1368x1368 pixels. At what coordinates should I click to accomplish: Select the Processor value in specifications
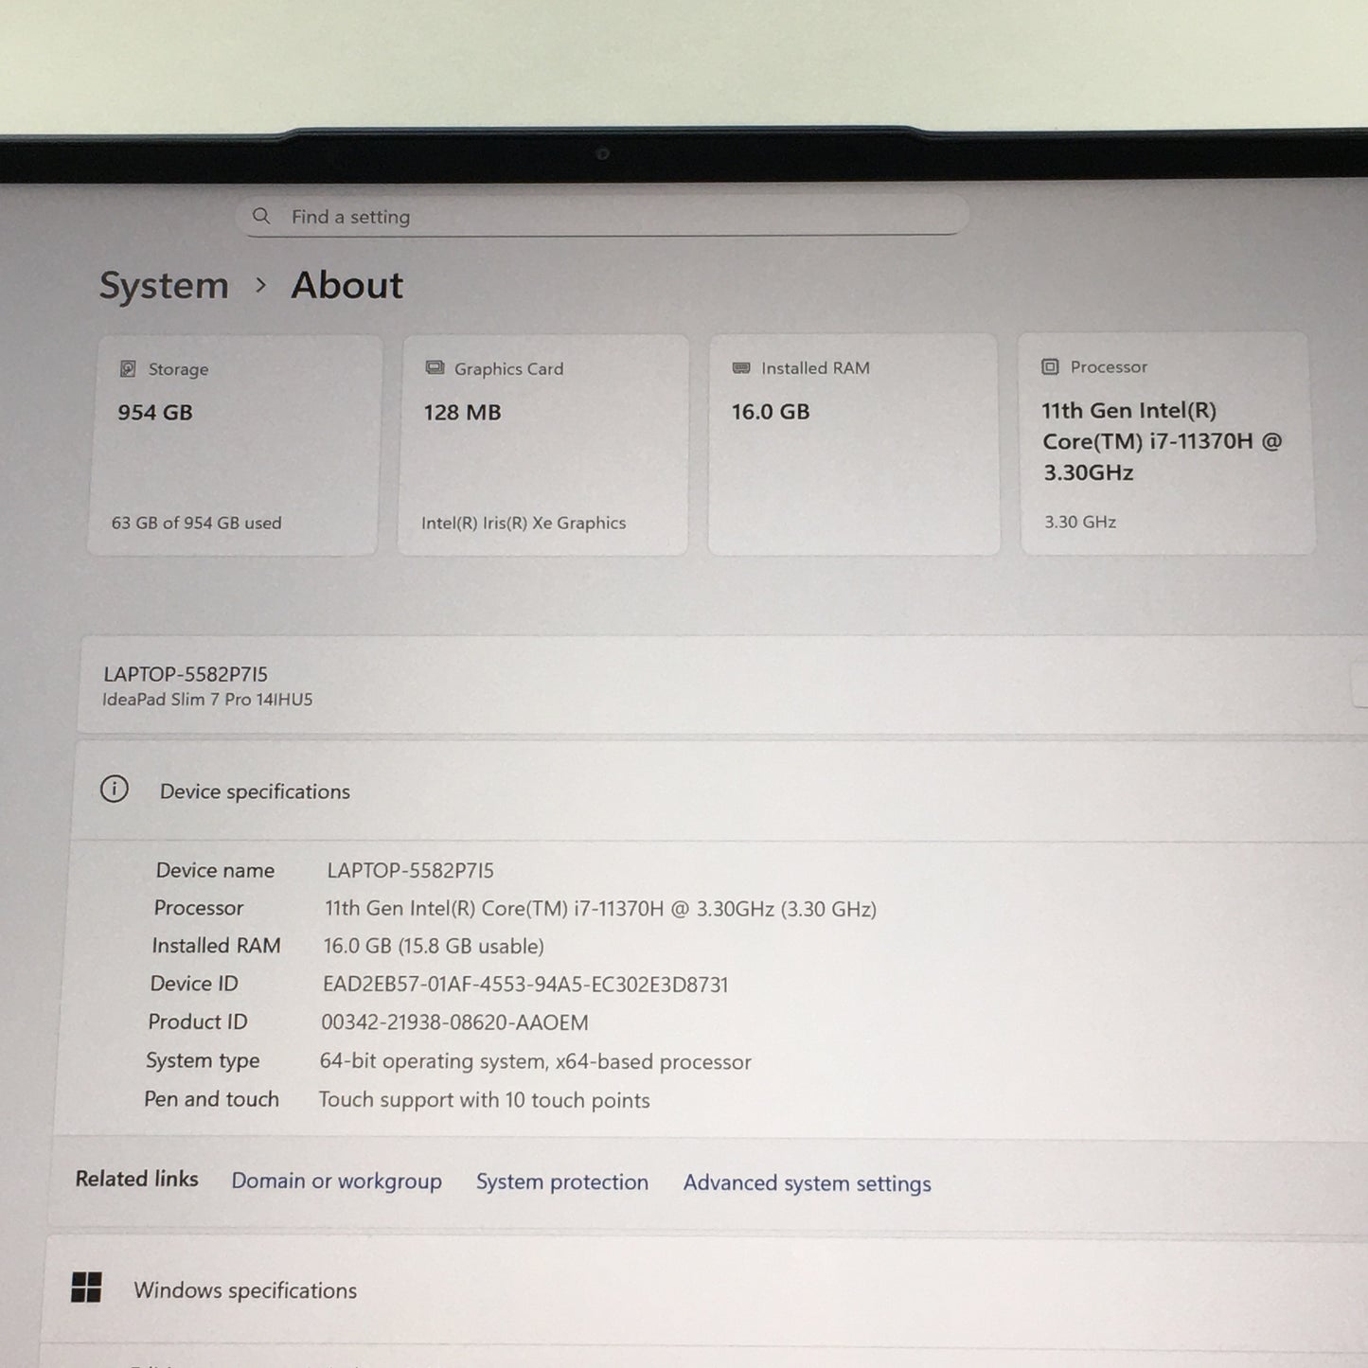[600, 909]
